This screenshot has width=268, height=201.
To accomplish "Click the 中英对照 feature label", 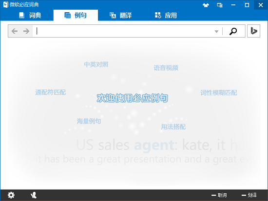I will point(96,64).
